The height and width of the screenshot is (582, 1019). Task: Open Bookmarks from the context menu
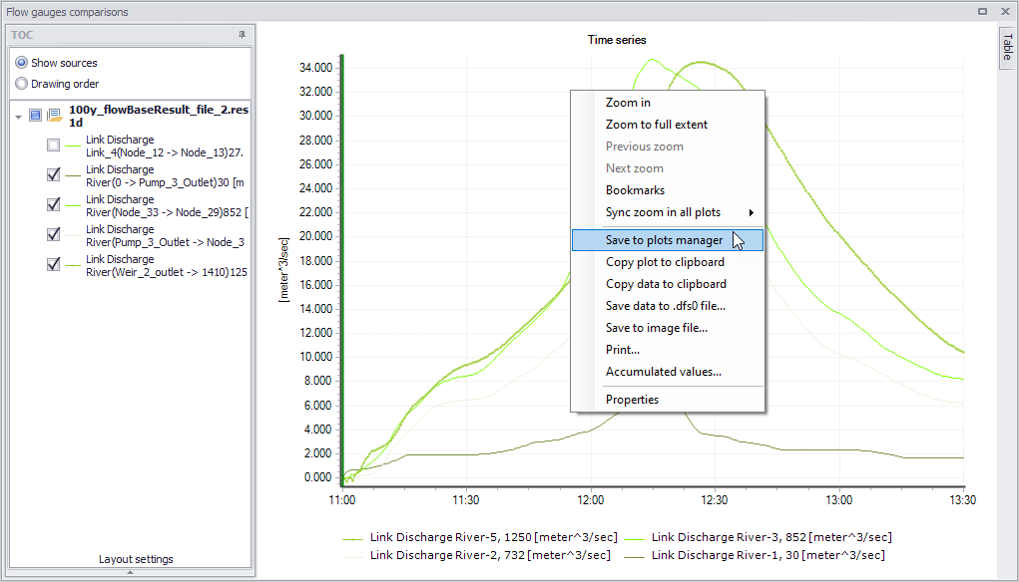click(x=668, y=190)
